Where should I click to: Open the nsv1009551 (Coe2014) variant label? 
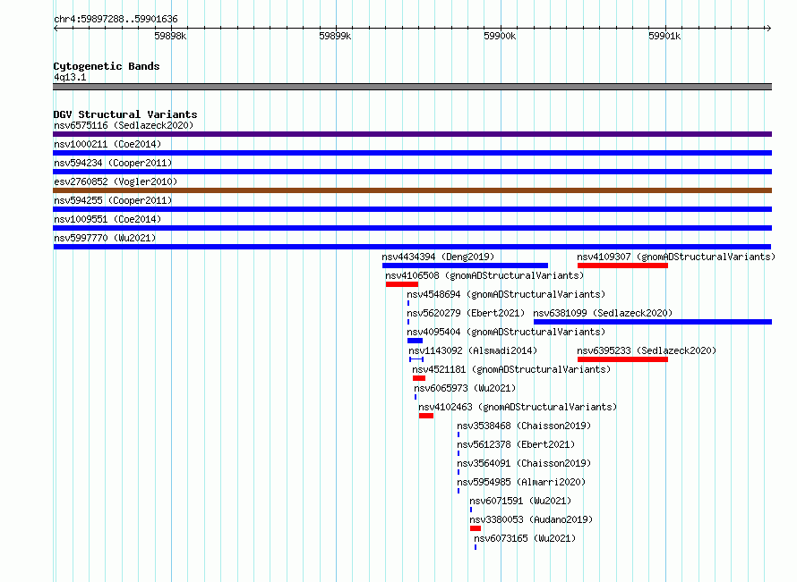coord(107,219)
